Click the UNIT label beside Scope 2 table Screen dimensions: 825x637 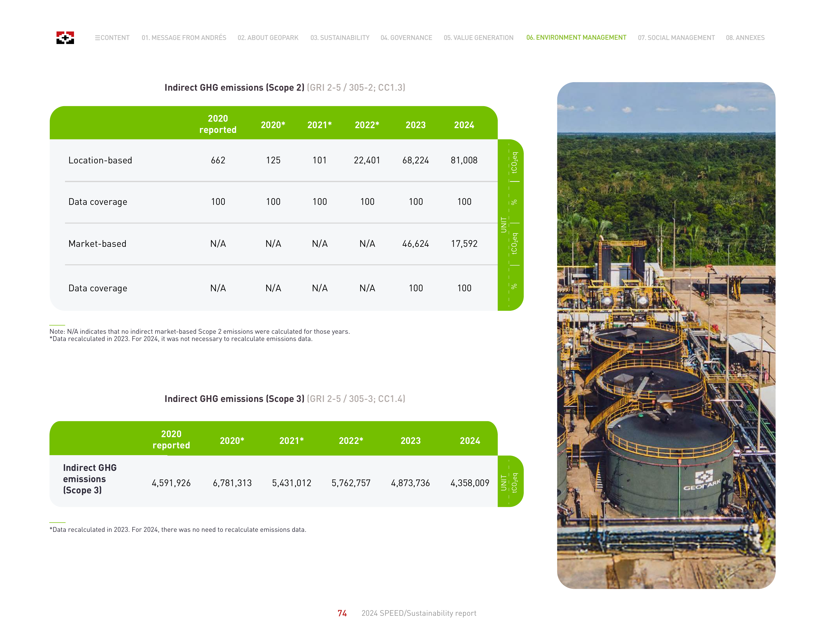(x=503, y=225)
